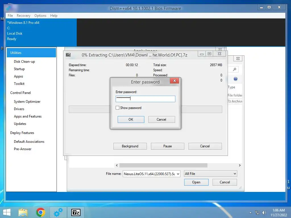Switch to 7-Zip taskbar icon
Screen dimensions: 291x218
[x=76, y=212]
